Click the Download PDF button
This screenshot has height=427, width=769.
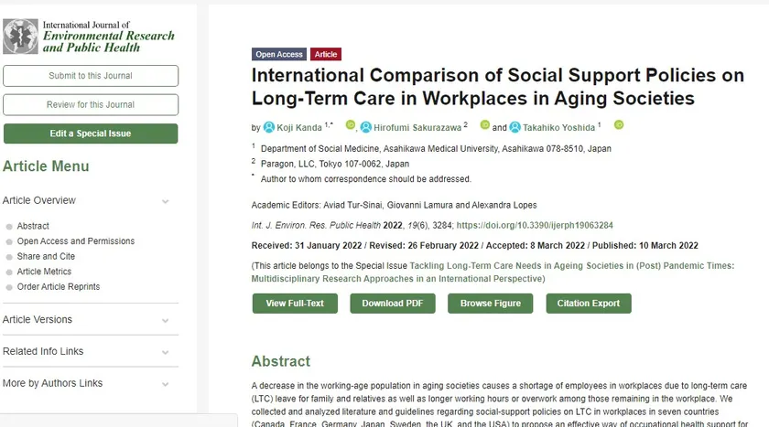pyautogui.click(x=392, y=304)
